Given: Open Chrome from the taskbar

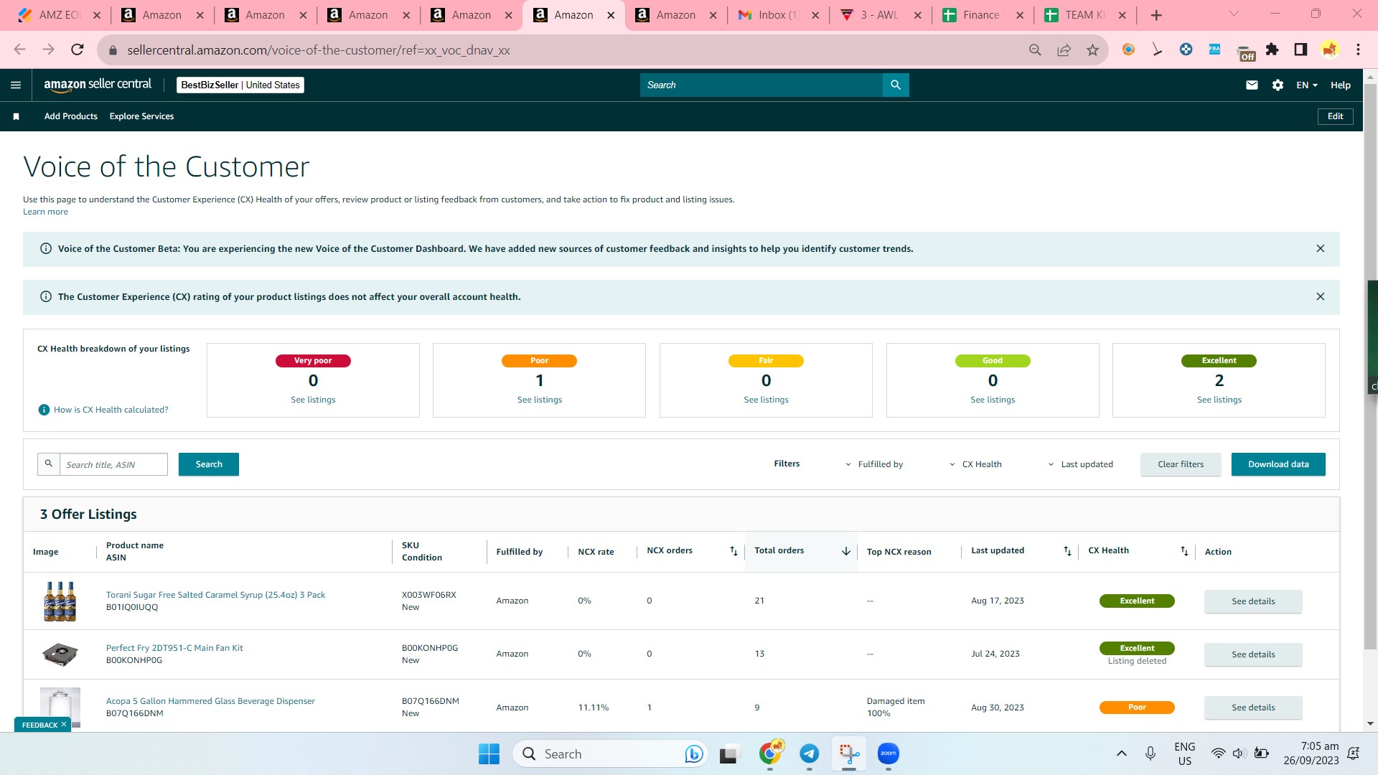Looking at the screenshot, I should tap(770, 753).
